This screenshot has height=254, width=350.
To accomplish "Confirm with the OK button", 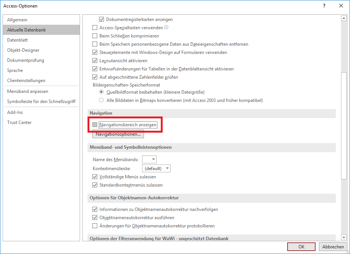I will tap(301, 247).
